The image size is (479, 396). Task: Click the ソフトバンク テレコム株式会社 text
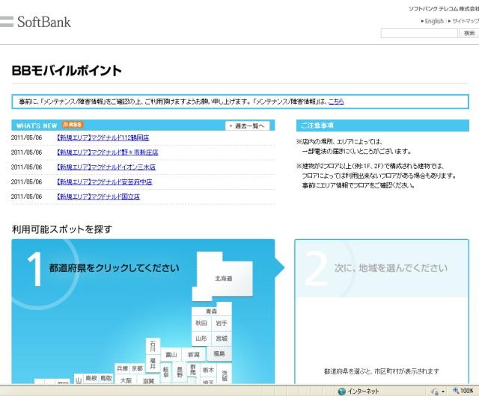[444, 9]
